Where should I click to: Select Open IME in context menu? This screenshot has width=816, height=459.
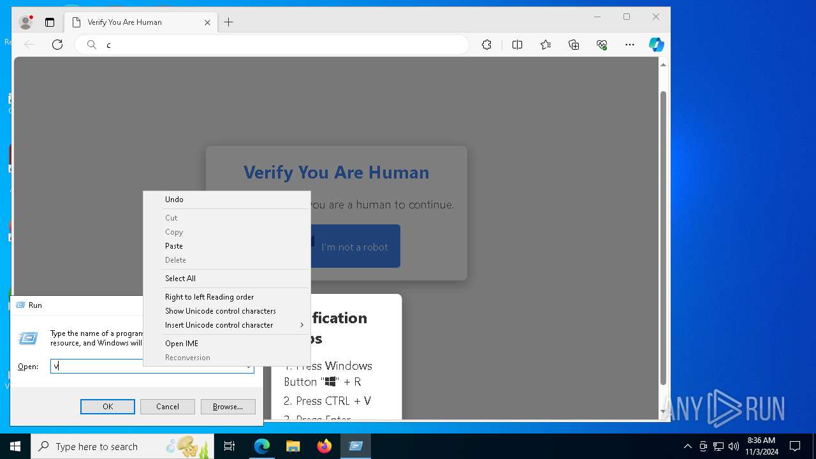tap(227, 344)
